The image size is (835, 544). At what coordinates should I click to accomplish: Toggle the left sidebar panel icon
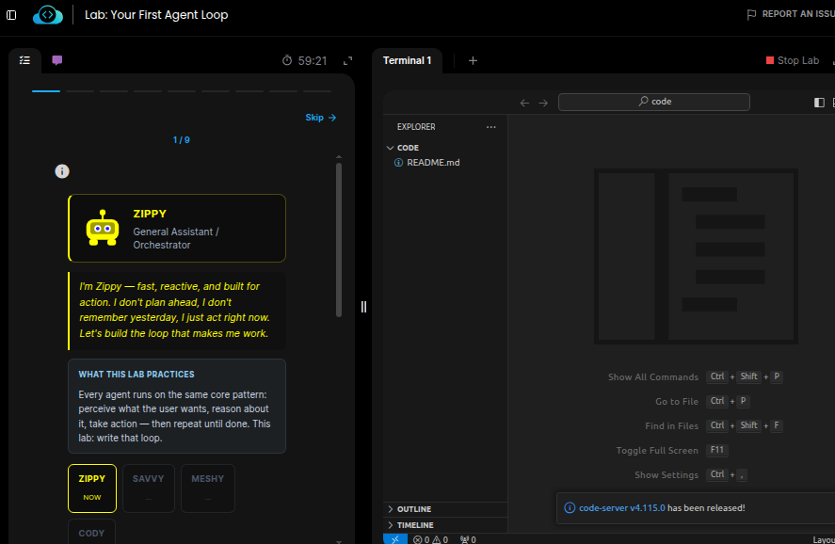pos(11,15)
